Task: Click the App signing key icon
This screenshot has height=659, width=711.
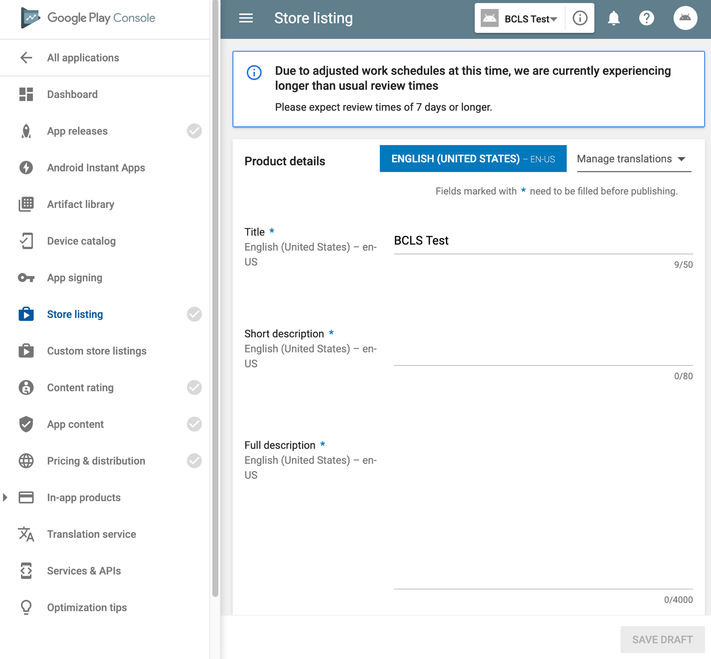Action: click(x=26, y=278)
